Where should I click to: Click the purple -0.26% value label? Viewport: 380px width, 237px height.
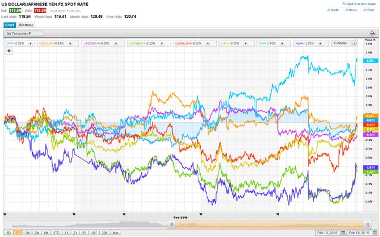click(370, 134)
